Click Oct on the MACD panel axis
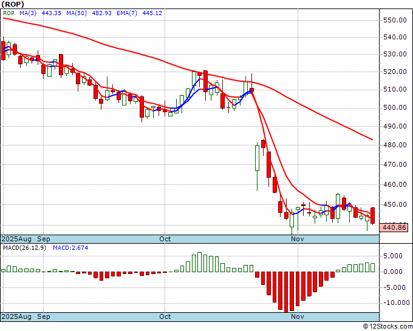413x331 pixels. [165, 316]
